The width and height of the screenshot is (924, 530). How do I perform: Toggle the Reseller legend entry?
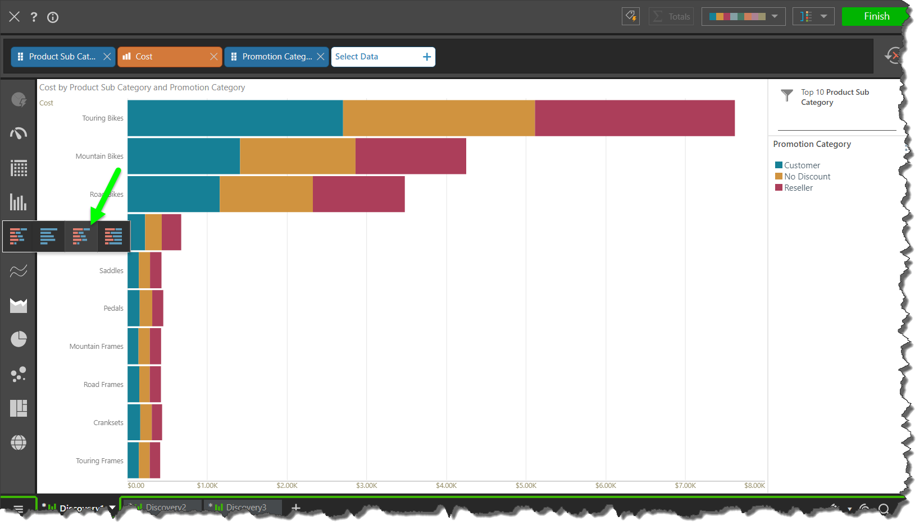click(x=798, y=188)
